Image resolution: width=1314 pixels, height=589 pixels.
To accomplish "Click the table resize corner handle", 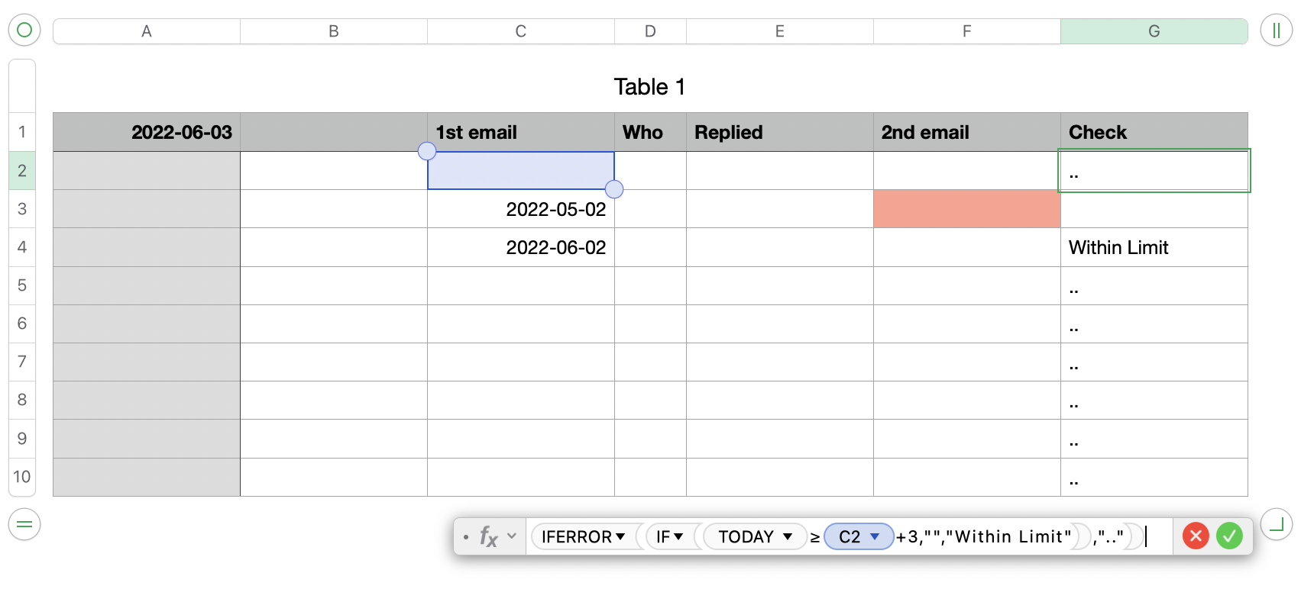I will pos(1276,524).
